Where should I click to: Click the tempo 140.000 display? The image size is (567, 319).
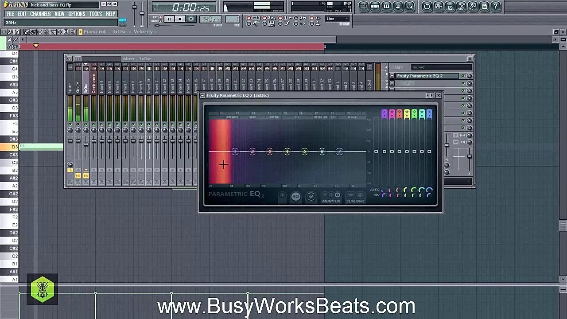point(211,19)
